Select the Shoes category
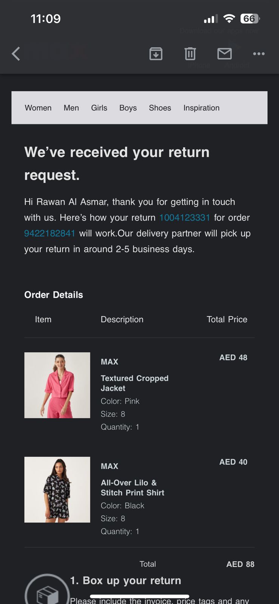 tap(160, 108)
